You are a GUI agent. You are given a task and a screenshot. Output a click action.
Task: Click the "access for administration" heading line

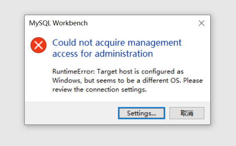coord(102,54)
